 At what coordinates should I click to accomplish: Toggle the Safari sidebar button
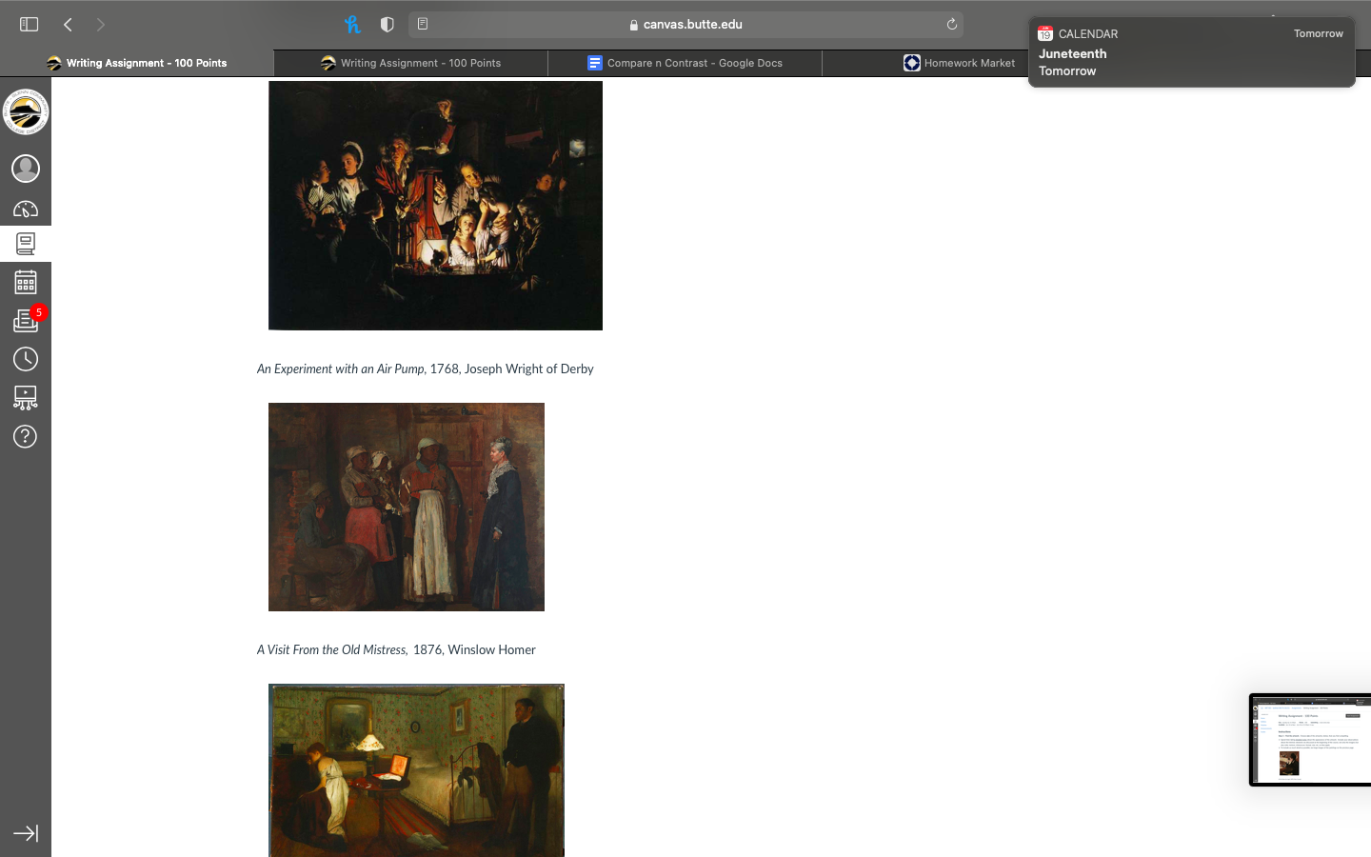click(30, 25)
